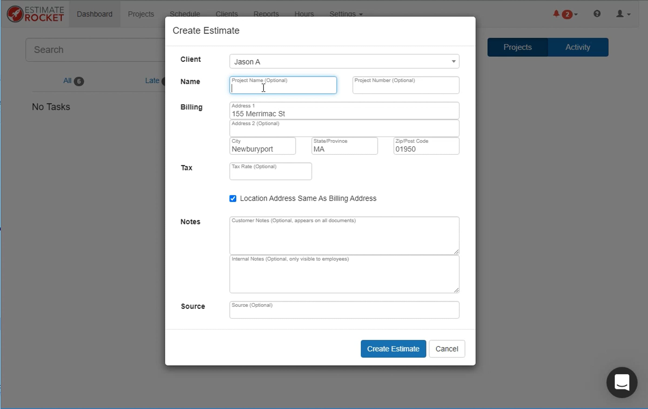This screenshot has height=409, width=648.
Task: Grab the Customer Notes resize handle
Action: tap(456, 252)
